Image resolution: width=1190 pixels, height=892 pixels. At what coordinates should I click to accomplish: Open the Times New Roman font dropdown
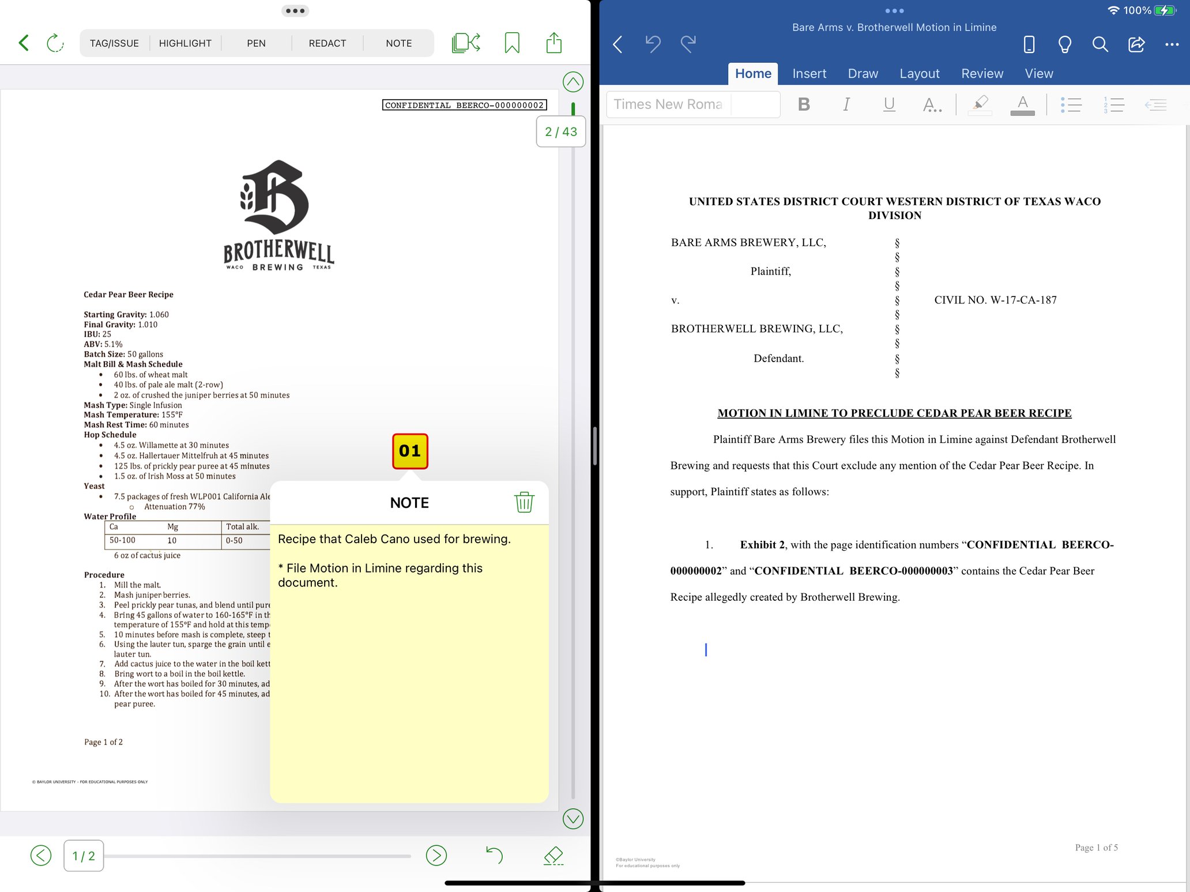[x=669, y=104]
